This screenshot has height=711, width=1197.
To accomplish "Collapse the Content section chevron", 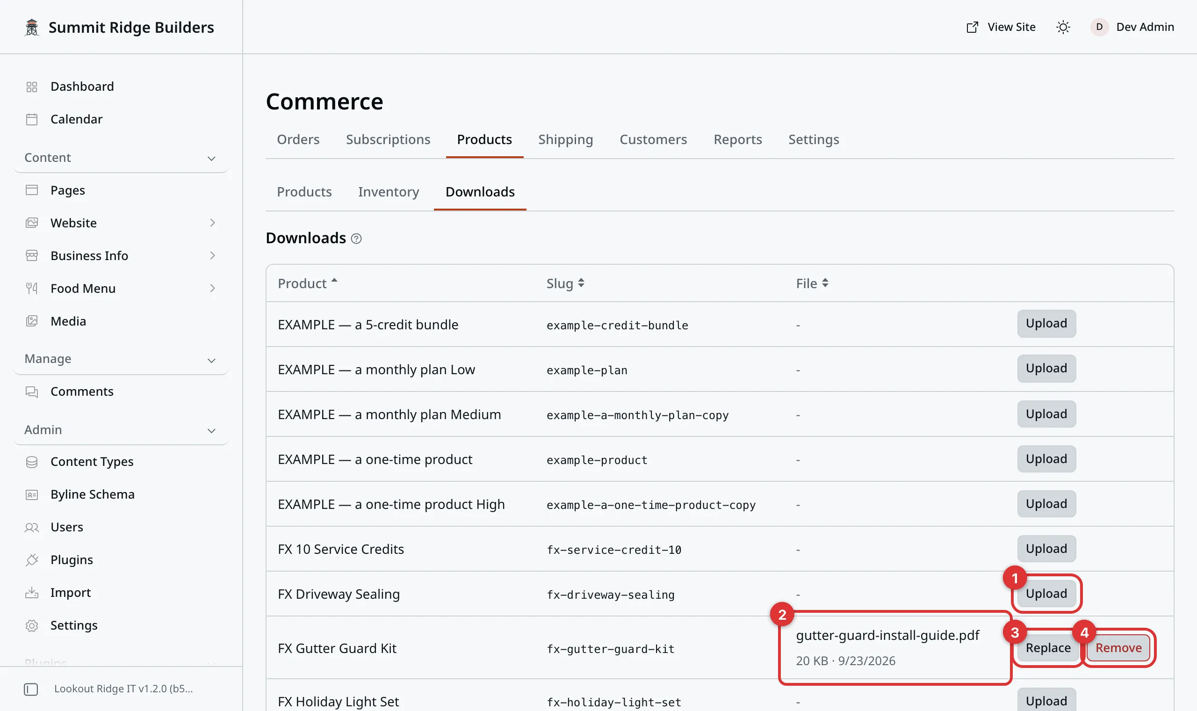I will (x=212, y=158).
